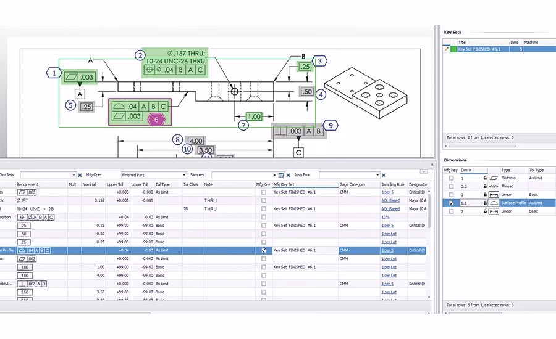Open the Dim Sets dropdown

74,175
